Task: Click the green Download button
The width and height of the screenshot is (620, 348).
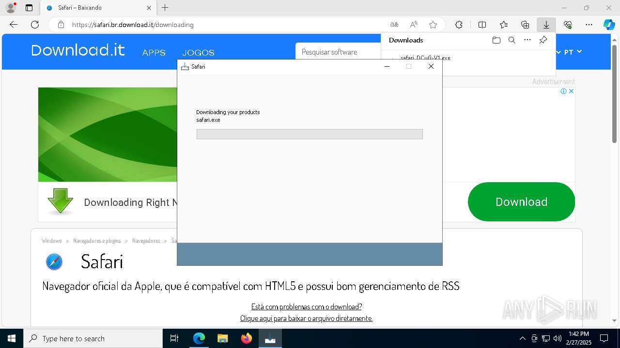Action: [521, 202]
